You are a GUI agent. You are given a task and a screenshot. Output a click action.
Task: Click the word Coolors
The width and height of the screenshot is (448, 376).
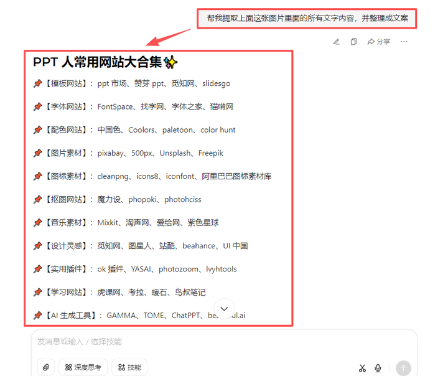tap(141, 130)
